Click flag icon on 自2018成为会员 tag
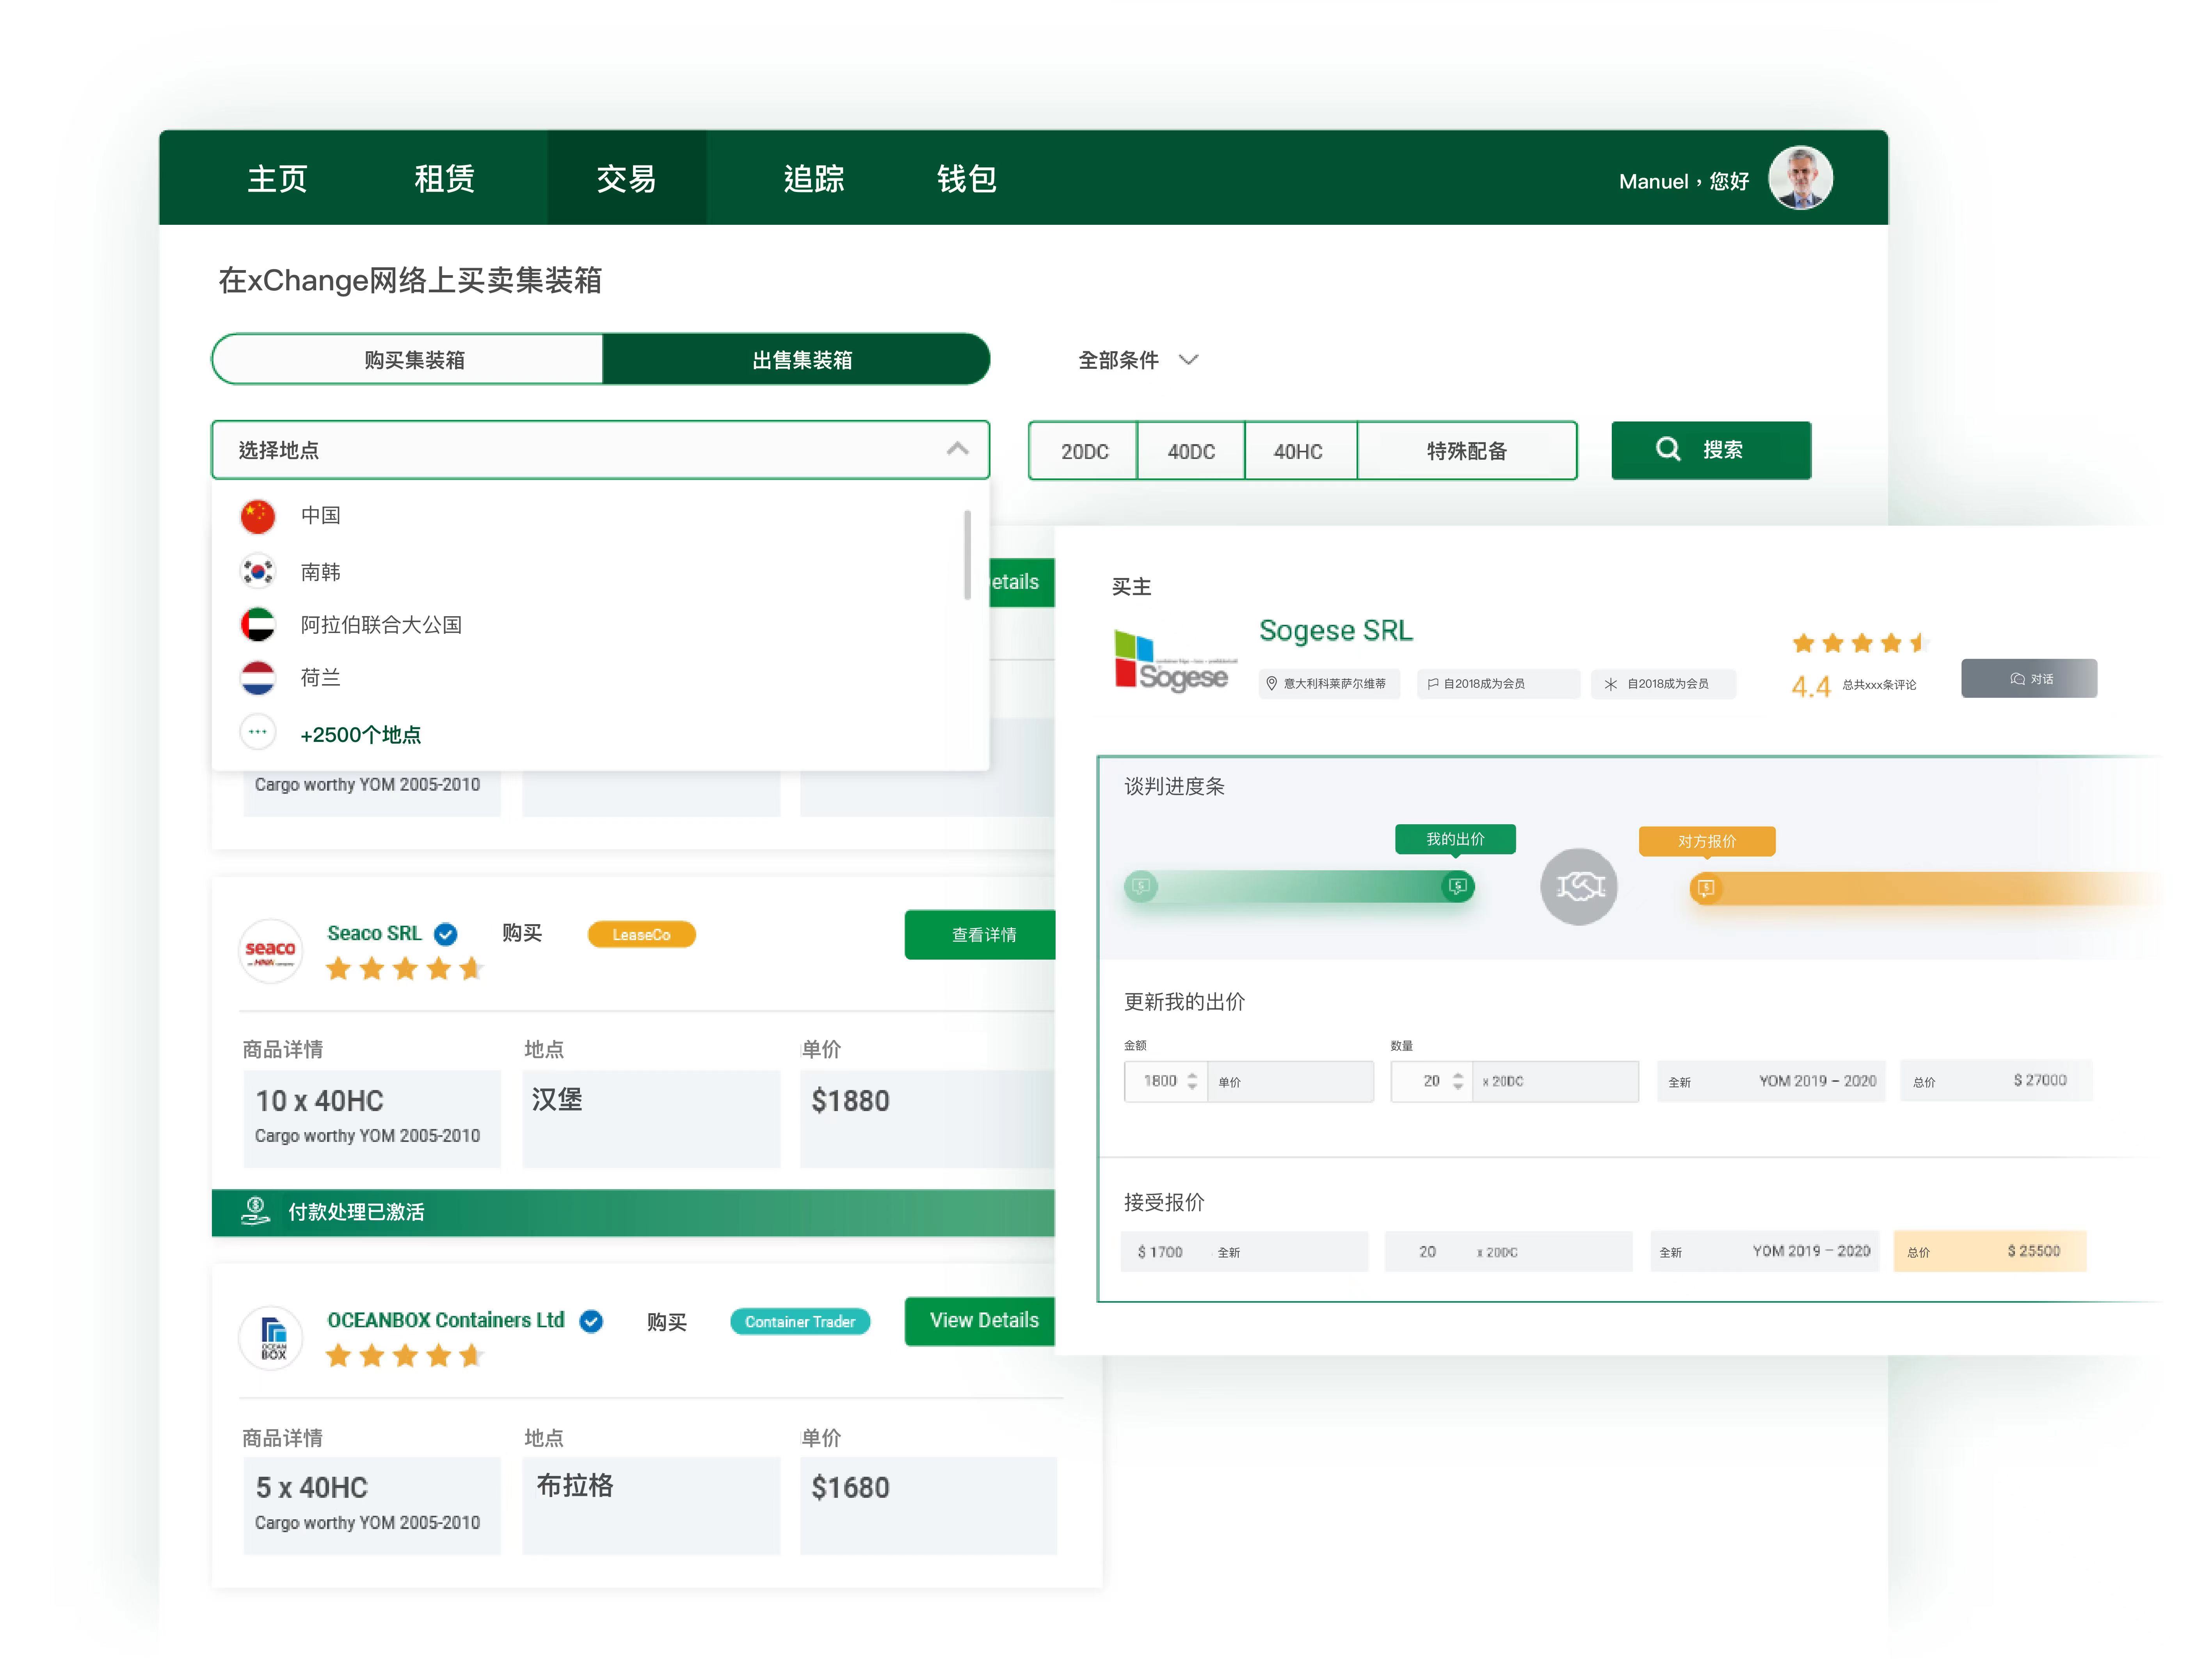Screen dimensions: 2212x1659 tap(1433, 684)
